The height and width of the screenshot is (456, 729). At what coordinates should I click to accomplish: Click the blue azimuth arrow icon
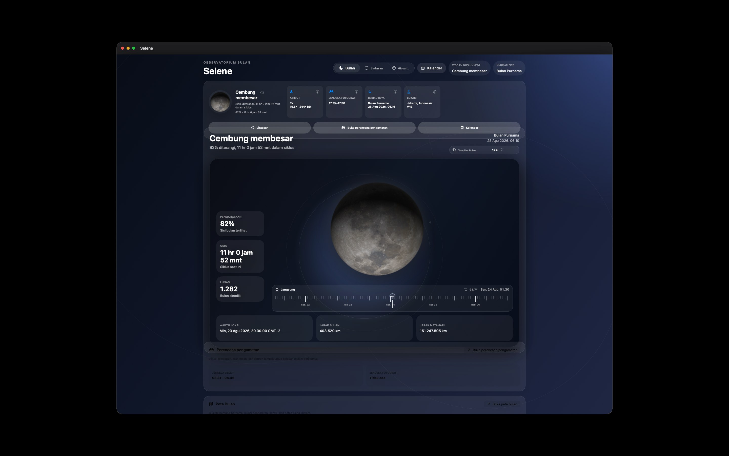coord(291,92)
